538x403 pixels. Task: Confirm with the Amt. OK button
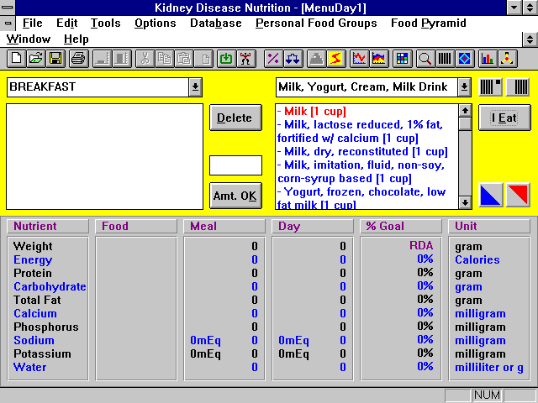pos(235,196)
